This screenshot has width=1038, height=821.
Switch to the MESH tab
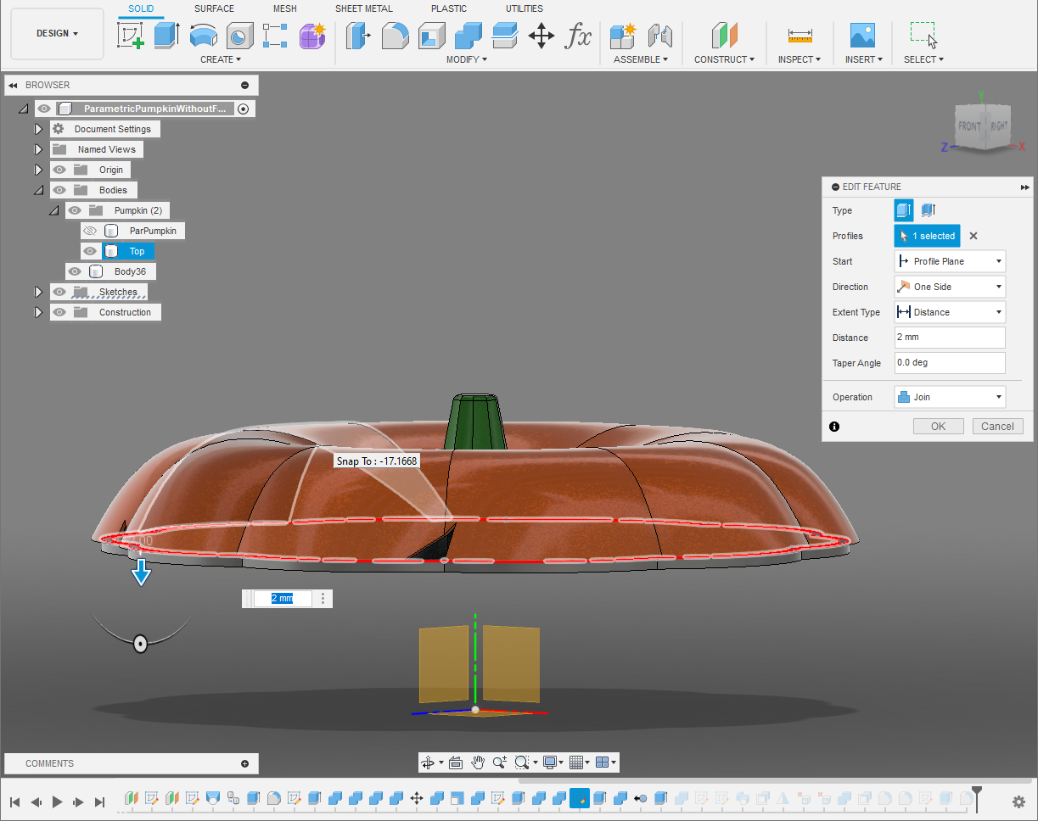coord(285,8)
